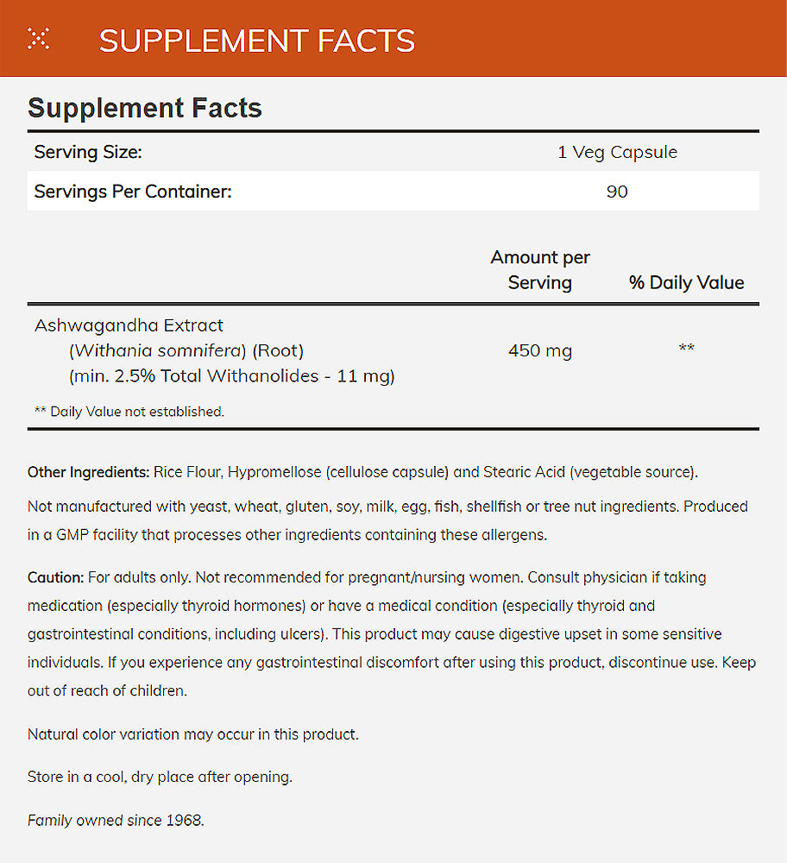The width and height of the screenshot is (787, 863).
Task: Click the servings value 90
Action: (617, 192)
